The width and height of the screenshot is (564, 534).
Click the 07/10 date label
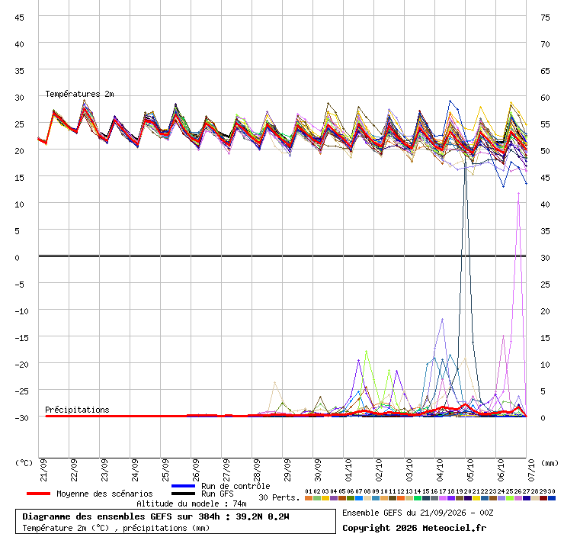[531, 470]
